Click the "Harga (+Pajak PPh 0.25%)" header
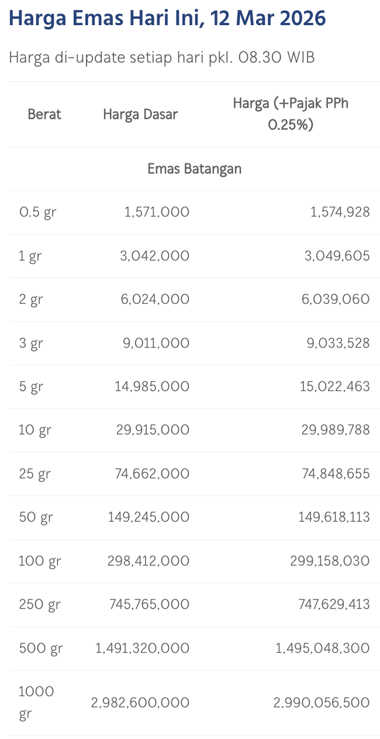The image size is (380, 739). 291,114
